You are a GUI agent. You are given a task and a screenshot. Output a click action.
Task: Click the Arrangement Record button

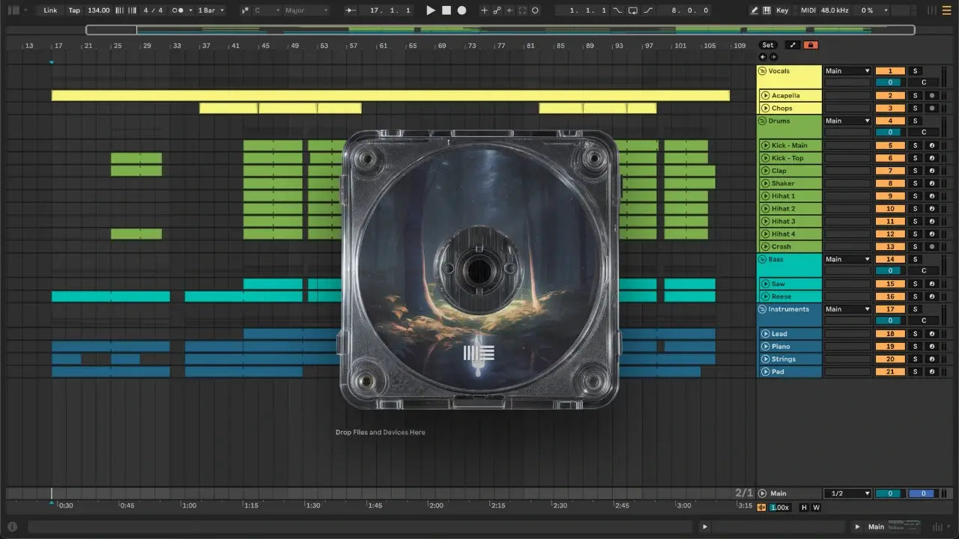tap(462, 10)
